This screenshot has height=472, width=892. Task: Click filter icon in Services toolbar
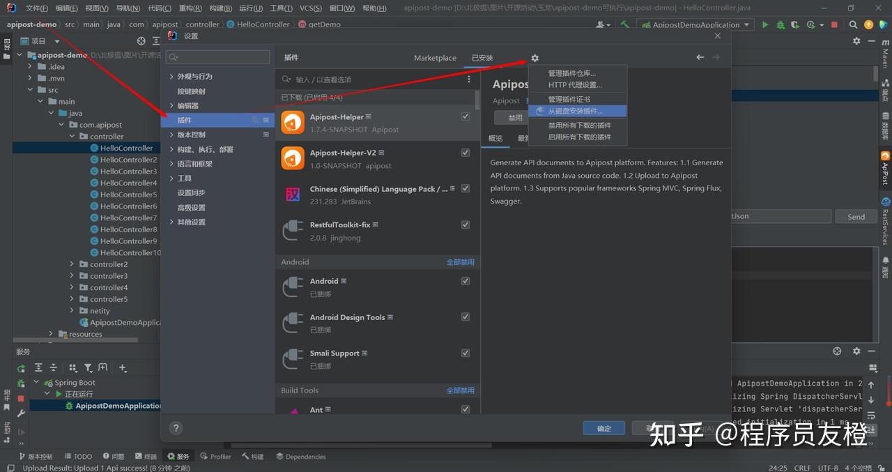(88, 367)
